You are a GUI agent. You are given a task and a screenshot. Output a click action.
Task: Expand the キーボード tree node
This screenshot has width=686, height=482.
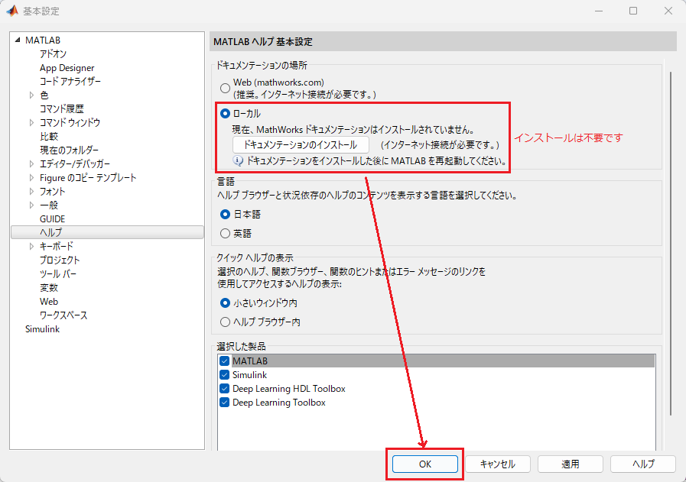[x=31, y=246]
